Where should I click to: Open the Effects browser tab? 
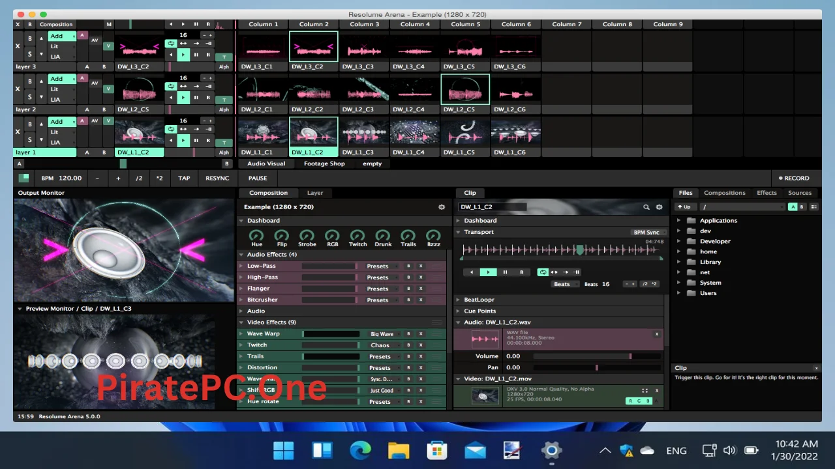(767, 193)
